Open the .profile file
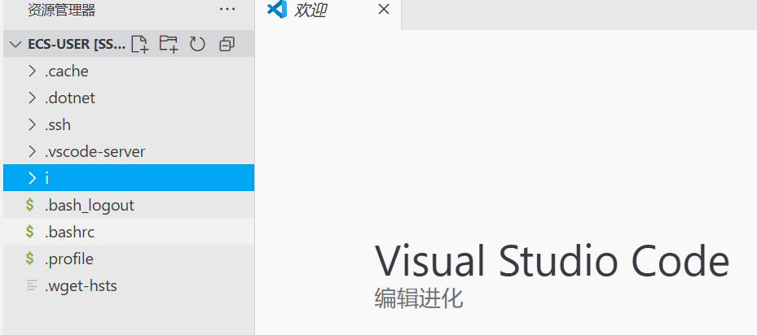Image resolution: width=757 pixels, height=335 pixels. coord(129,259)
